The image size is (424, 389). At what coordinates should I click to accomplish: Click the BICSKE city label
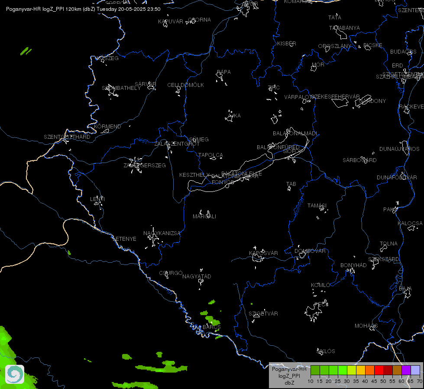pos(373,45)
